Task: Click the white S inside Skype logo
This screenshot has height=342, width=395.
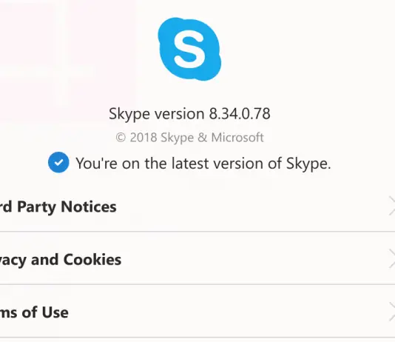Action: [x=189, y=52]
